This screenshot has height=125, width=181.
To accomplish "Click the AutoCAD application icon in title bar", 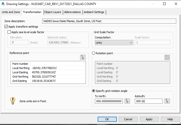I will [x=3, y=4].
